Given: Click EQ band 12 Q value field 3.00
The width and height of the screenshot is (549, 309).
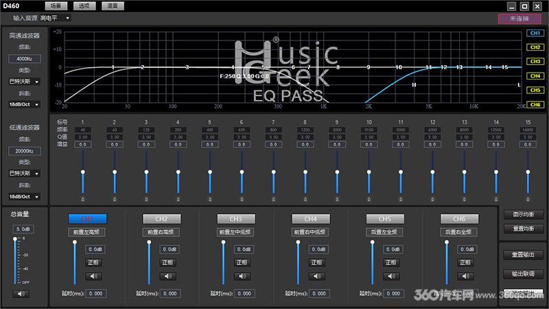Looking at the screenshot, I should point(433,137).
